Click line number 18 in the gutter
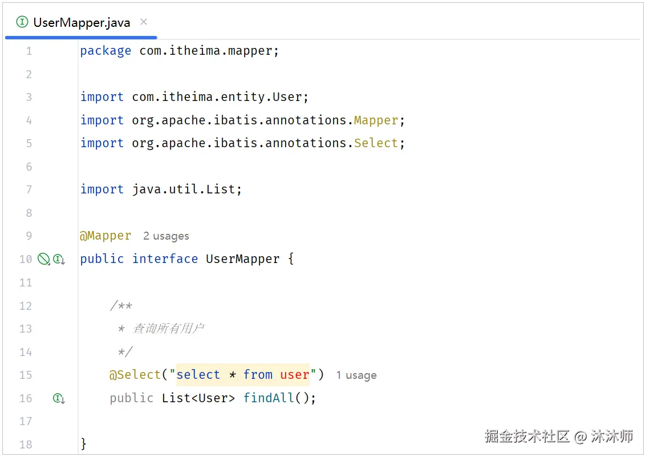This screenshot has width=646, height=457. 26,444
